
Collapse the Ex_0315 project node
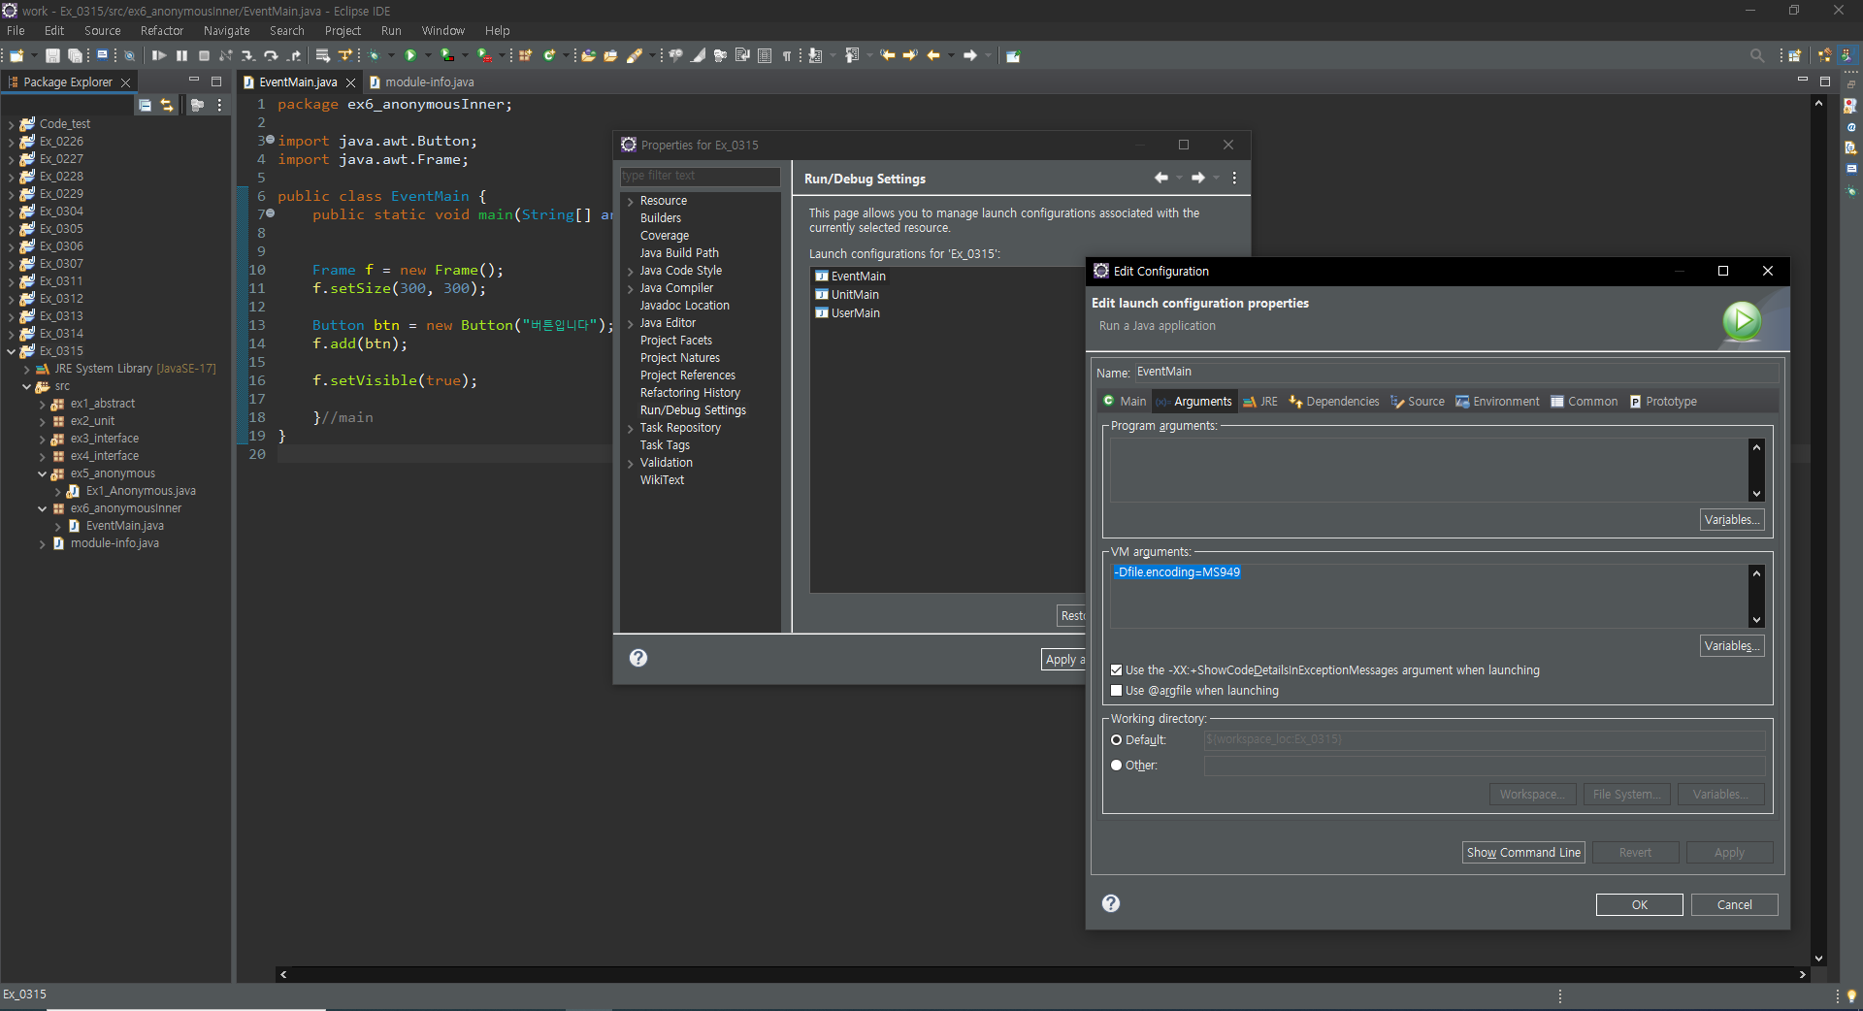[x=12, y=351]
